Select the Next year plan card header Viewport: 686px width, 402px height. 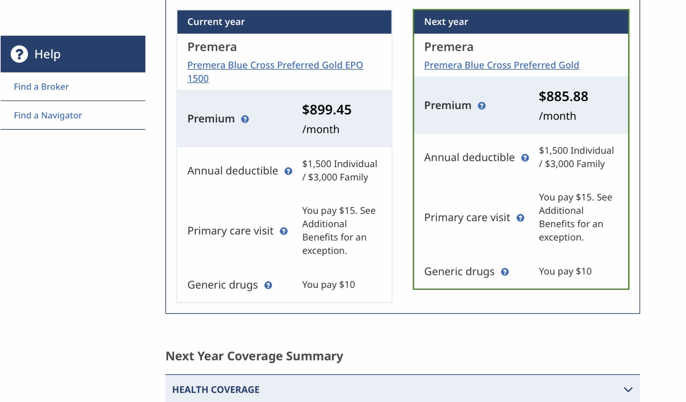(x=521, y=22)
